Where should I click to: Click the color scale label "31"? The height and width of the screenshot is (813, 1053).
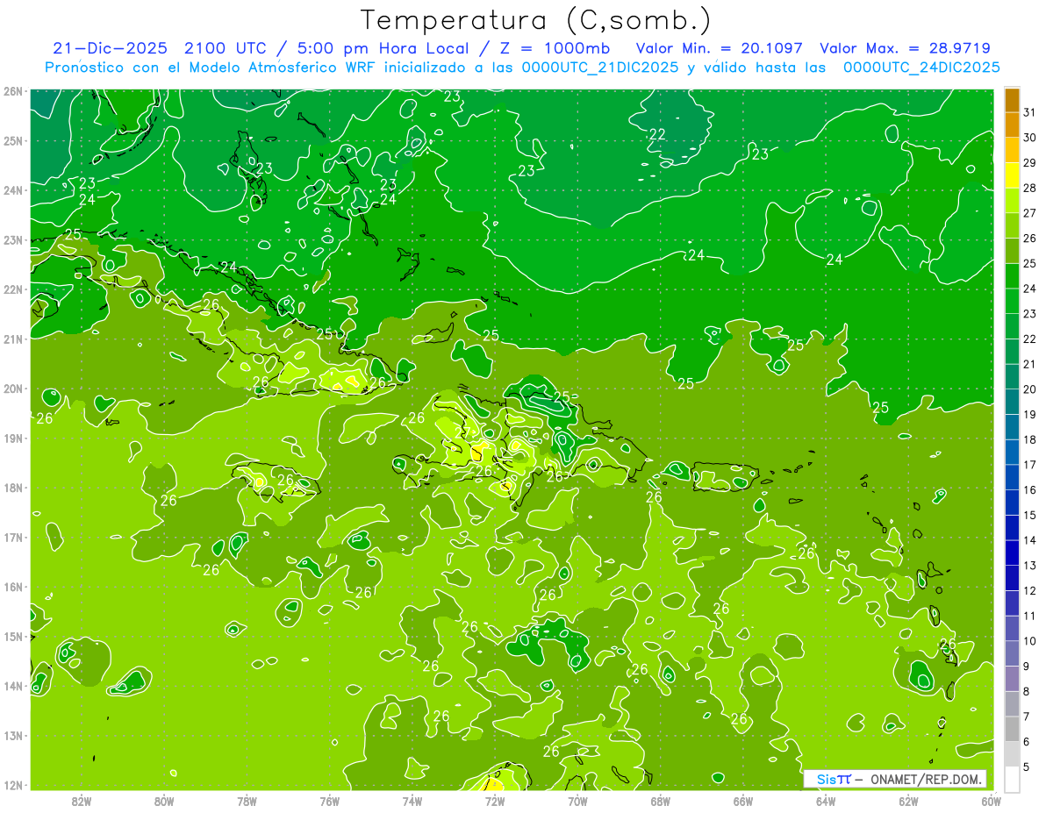tap(1030, 111)
